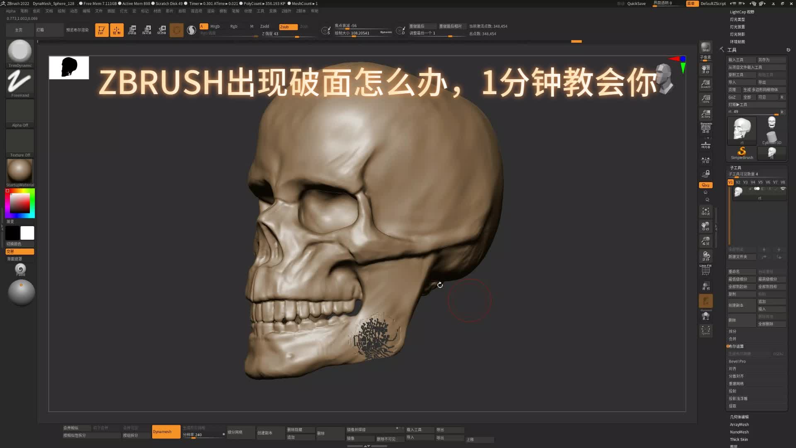Open the 工具 menu in the menu bar
The width and height of the screenshot is (796, 448).
[260, 11]
